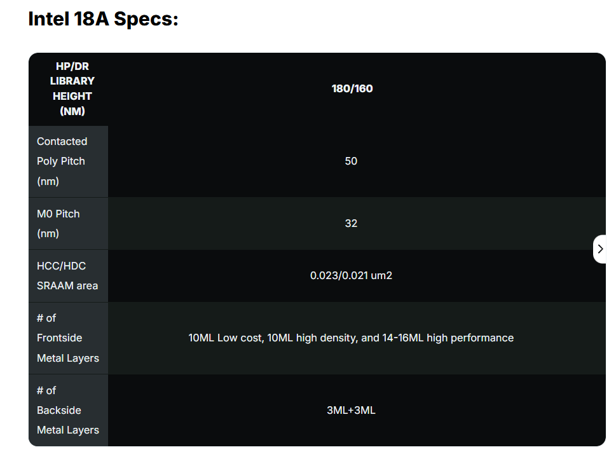Click the HCC/HDC SRAAM area label
Viewport: 616px width, 452px height.
tap(69, 276)
